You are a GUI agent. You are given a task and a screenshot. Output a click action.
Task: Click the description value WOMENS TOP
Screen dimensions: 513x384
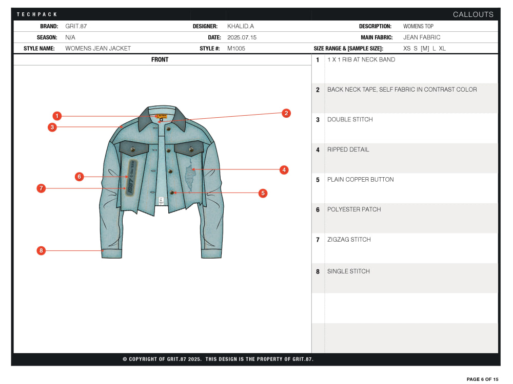[x=418, y=26]
